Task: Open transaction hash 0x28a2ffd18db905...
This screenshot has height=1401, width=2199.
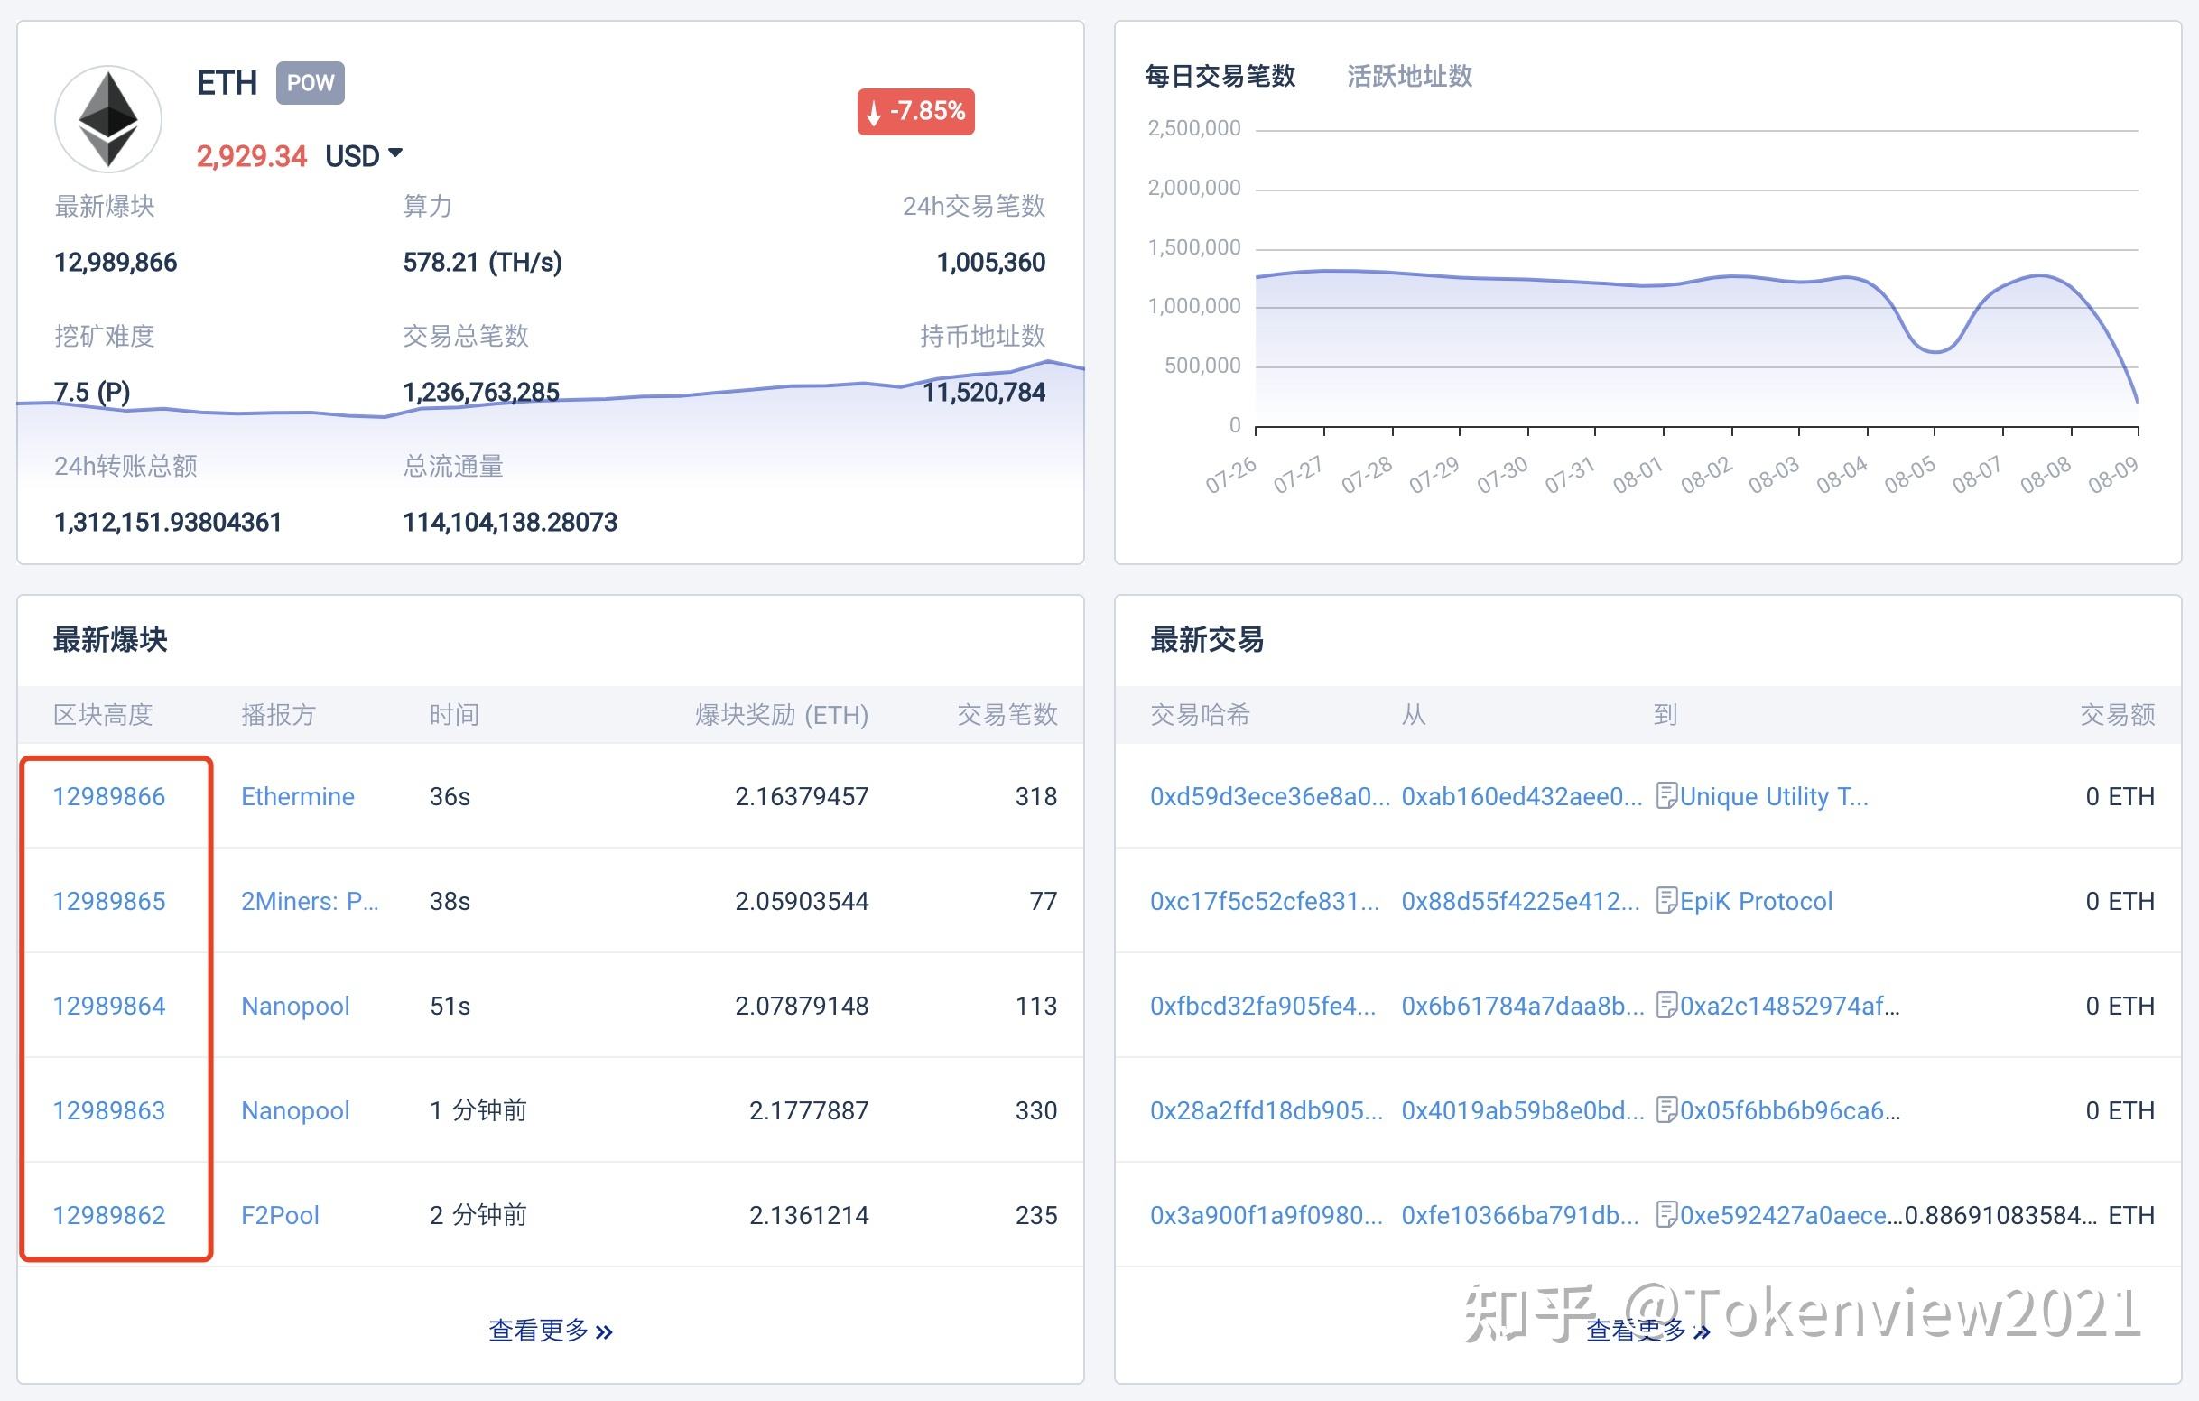Action: (x=1266, y=1110)
